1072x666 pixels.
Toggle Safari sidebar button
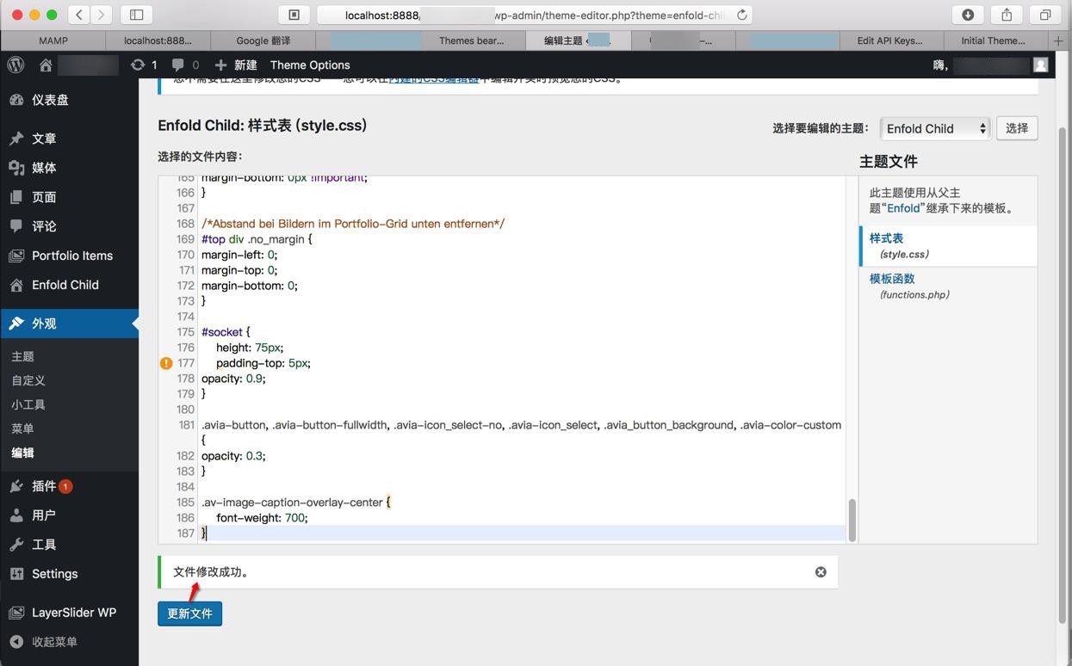pos(136,15)
